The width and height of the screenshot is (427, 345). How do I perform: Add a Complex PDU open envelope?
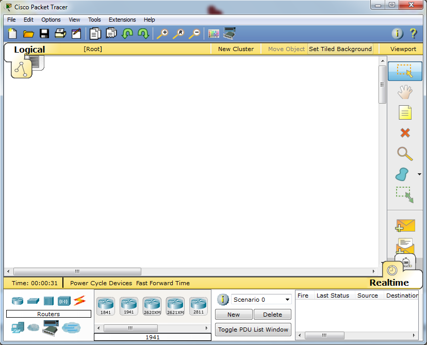pos(405,246)
